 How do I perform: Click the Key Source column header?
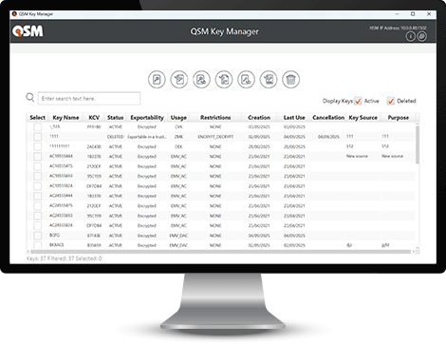click(362, 118)
